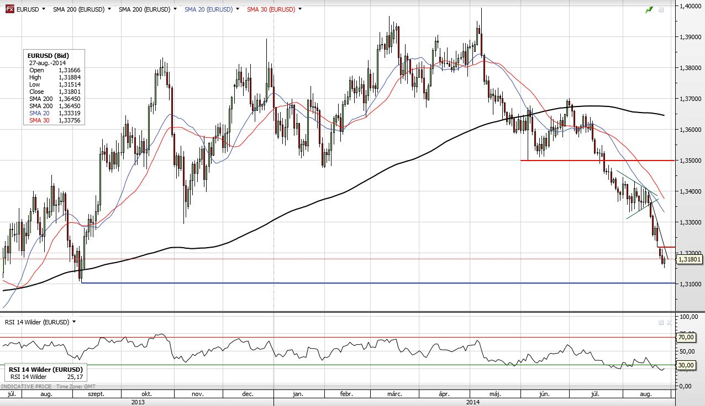This screenshot has width=705, height=406.
Task: Close the RSI indicator panel
Action: pos(670,322)
